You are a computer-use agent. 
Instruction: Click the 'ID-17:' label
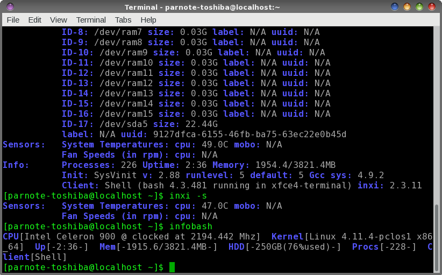pyautogui.click(x=77, y=124)
